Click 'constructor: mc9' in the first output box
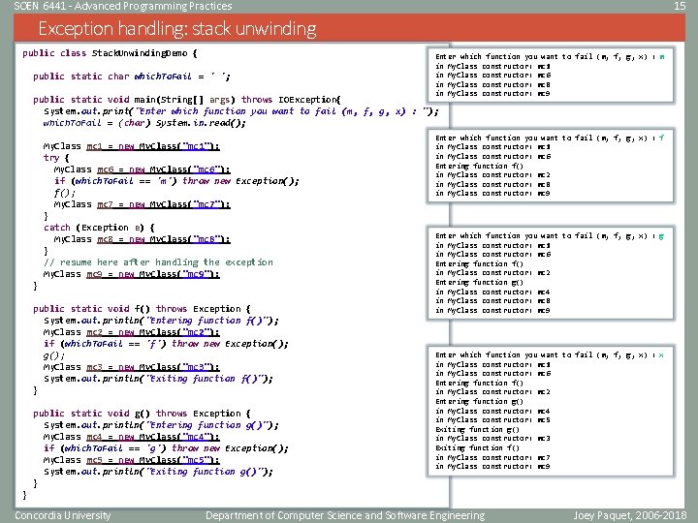This screenshot has width=698, height=523. click(x=517, y=94)
